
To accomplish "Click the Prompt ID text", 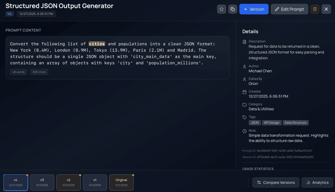I will tap(277, 151).
